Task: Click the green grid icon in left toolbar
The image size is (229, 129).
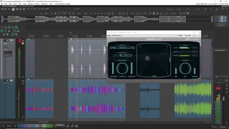Action: pyautogui.click(x=9, y=27)
